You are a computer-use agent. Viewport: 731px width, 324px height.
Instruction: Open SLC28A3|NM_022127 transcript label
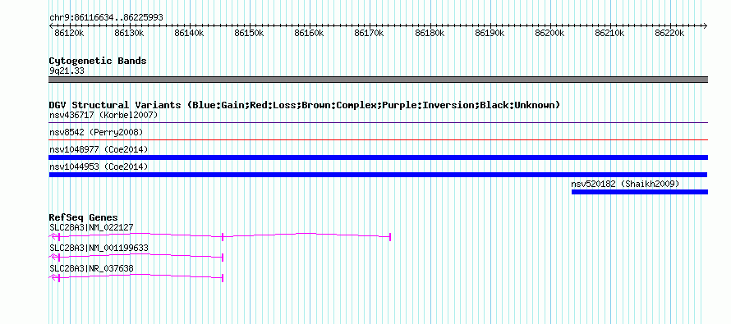click(91, 228)
